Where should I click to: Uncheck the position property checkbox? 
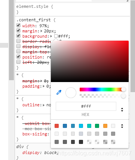(18, 57)
